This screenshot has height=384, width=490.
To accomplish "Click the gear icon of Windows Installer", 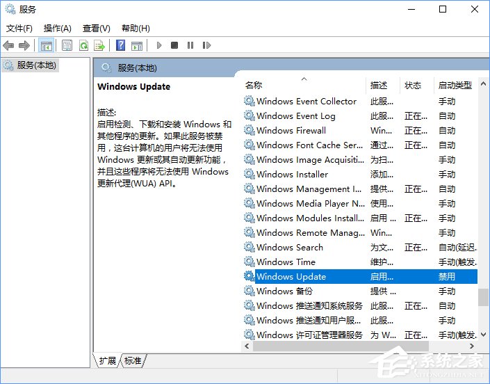I will [249, 174].
